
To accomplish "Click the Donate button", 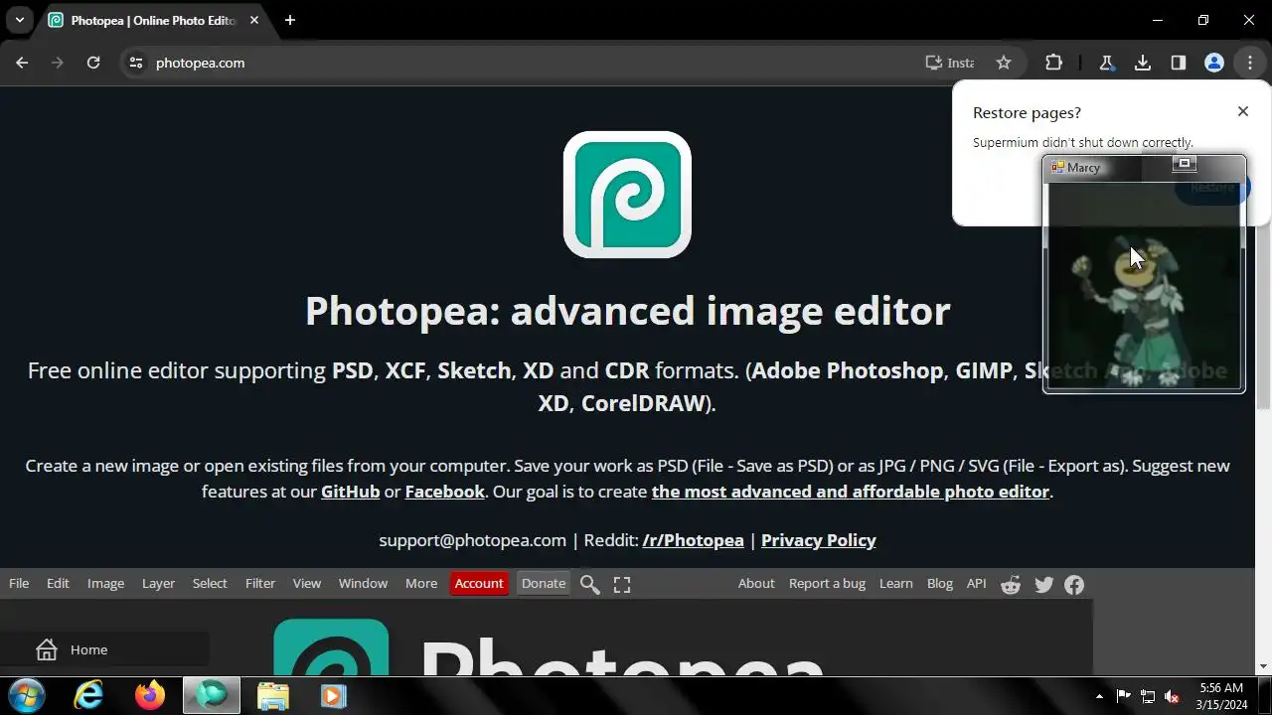I will [x=544, y=584].
